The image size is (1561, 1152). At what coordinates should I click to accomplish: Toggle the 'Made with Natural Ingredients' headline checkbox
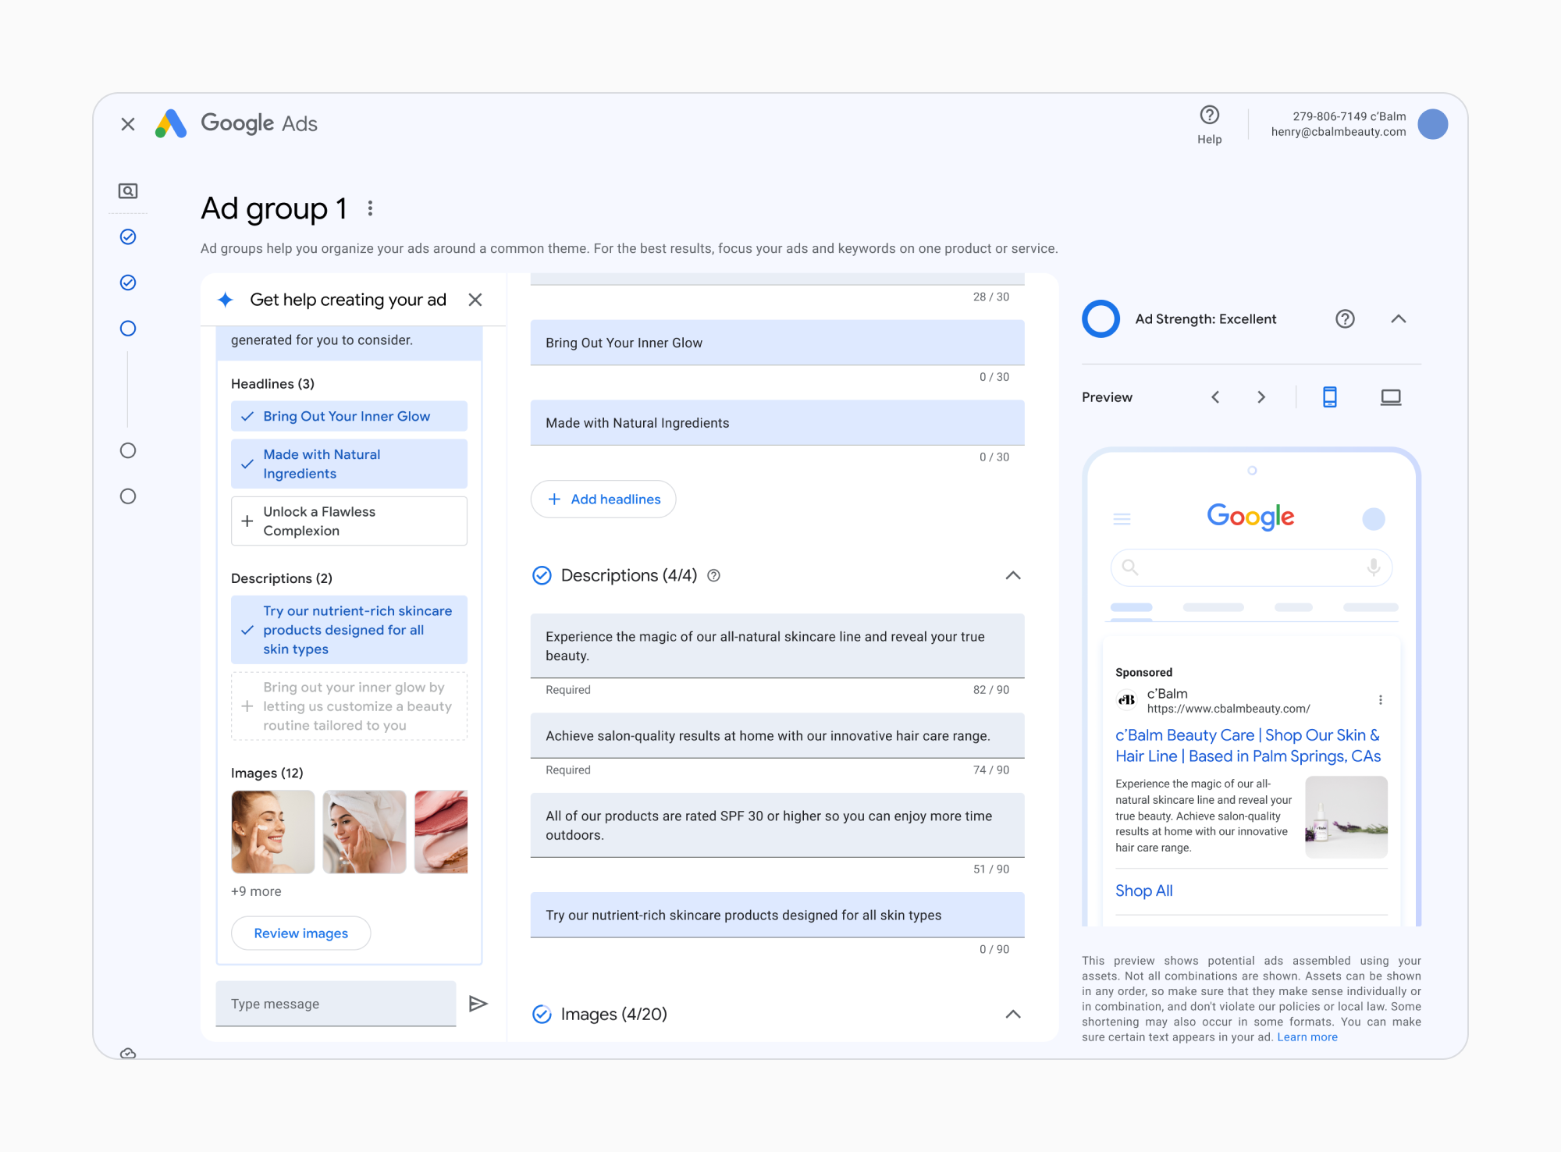coord(246,464)
